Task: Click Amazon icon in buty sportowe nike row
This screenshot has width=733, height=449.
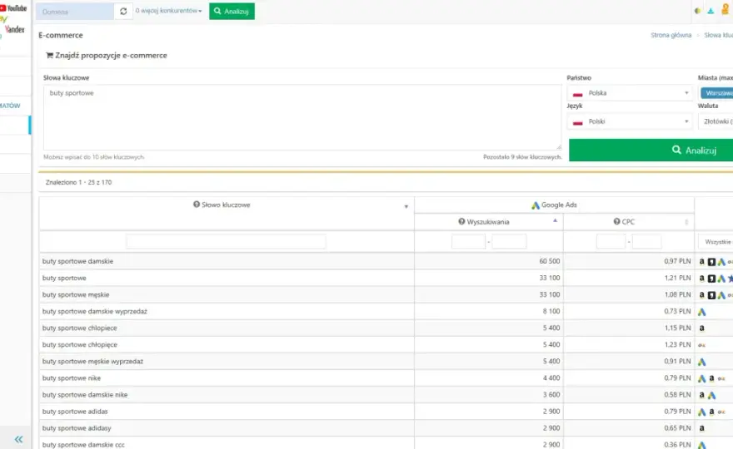Action: [x=711, y=378]
